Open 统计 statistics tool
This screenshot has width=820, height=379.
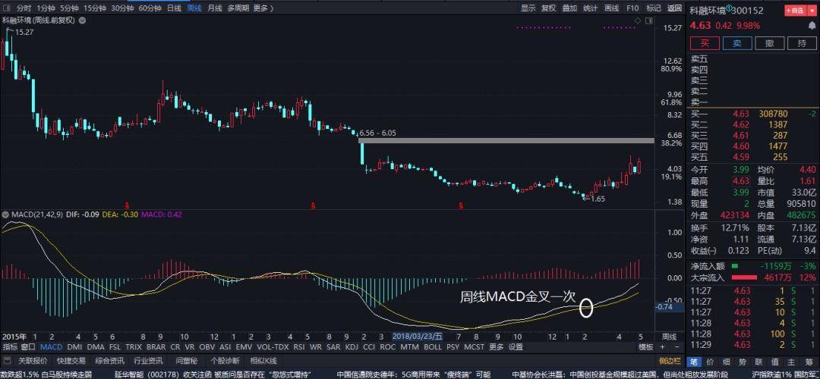coord(591,8)
